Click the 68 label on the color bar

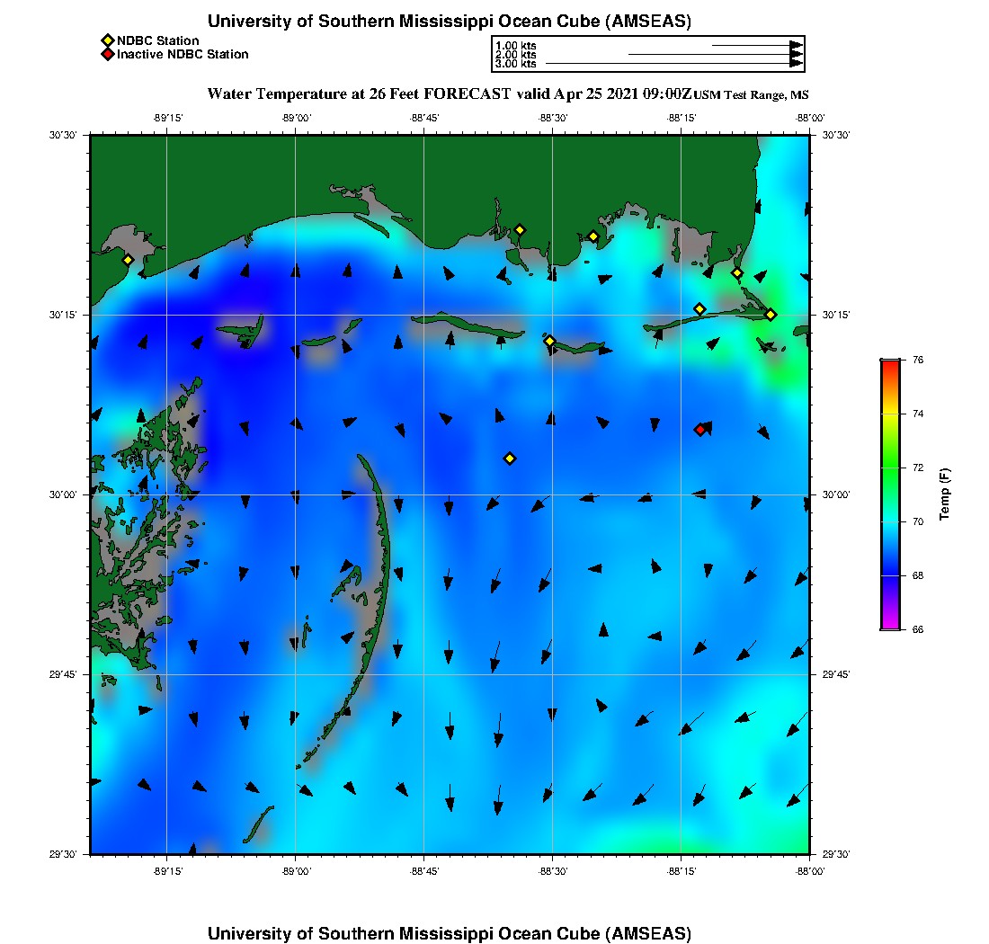[918, 575]
